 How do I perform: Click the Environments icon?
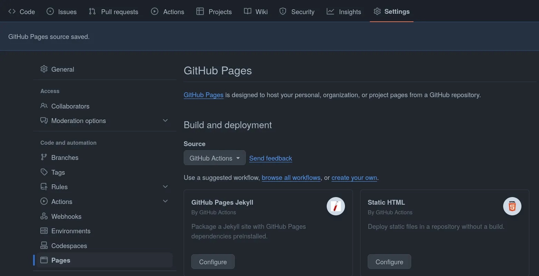tap(44, 231)
